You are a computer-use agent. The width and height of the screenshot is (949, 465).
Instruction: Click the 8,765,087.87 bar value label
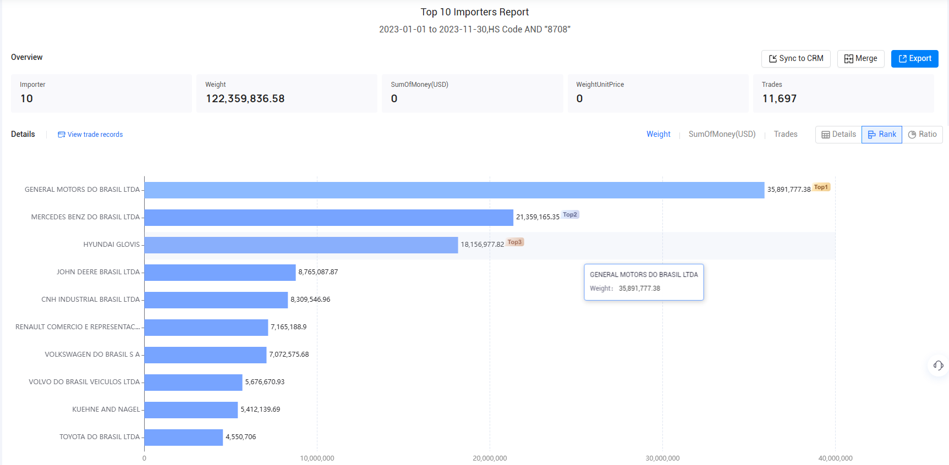coord(318,272)
